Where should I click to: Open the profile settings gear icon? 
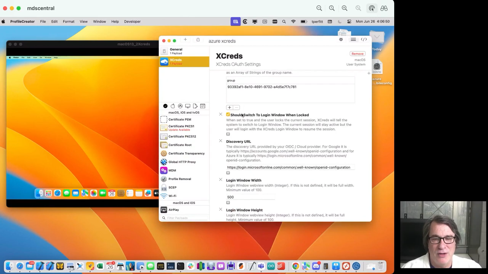click(x=341, y=40)
